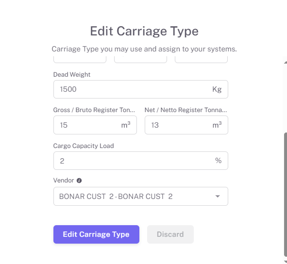Click the m³ unit in the Net Tonnage field
This screenshot has width=287, height=264.
[217, 125]
